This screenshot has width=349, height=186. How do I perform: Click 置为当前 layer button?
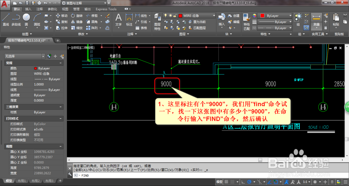(x=197, y=22)
